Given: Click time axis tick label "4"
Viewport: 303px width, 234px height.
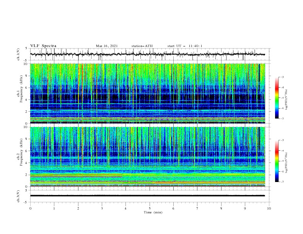Looking at the screenshot, I should [x=125, y=208].
